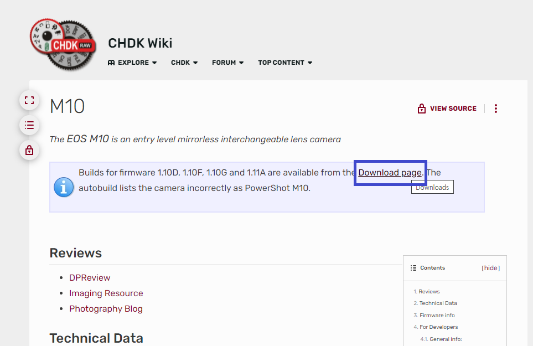The image size is (533, 346).
Task: Jump to 4. For Developers in Contents
Action: 436,327
